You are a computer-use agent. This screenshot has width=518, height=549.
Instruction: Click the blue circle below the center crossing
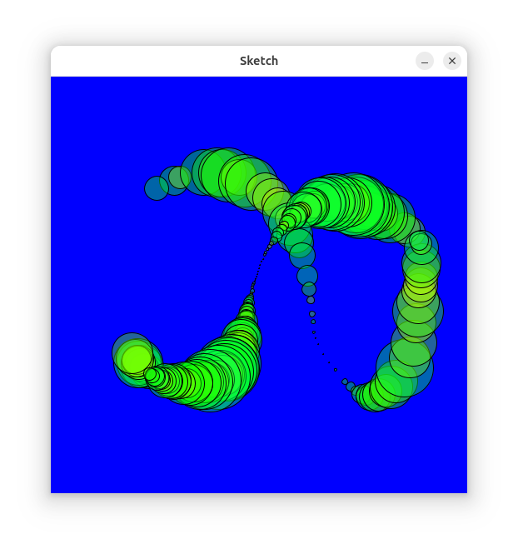306,275
